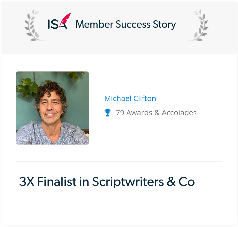The height and width of the screenshot is (227, 238).
Task: Open the Awards & Accolades label
Action: coord(156,113)
